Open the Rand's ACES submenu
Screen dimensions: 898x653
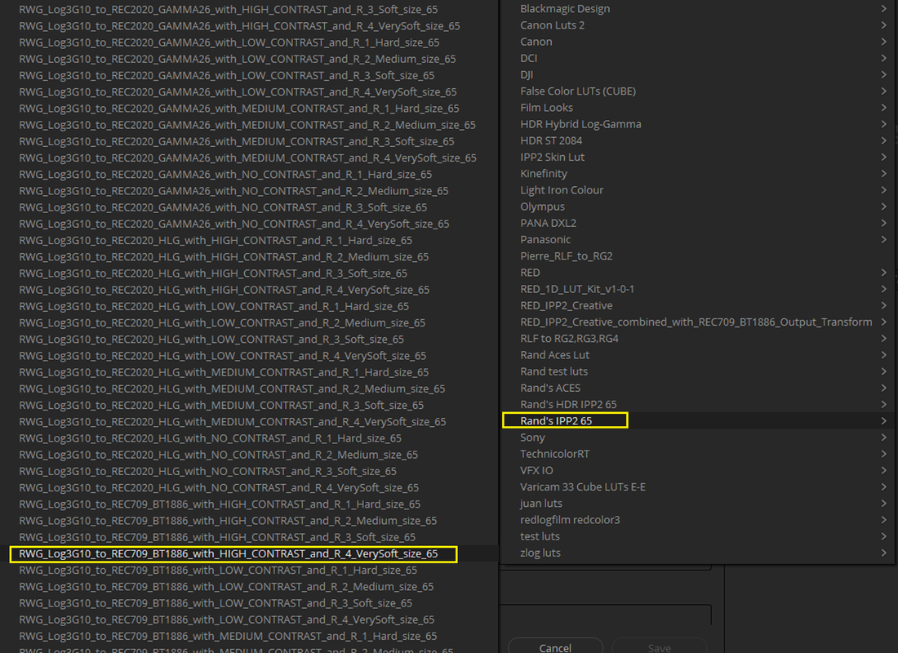pos(697,388)
